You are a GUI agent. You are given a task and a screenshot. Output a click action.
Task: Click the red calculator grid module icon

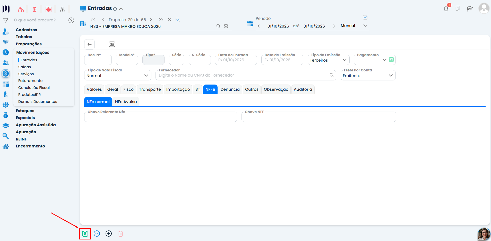tap(48, 10)
